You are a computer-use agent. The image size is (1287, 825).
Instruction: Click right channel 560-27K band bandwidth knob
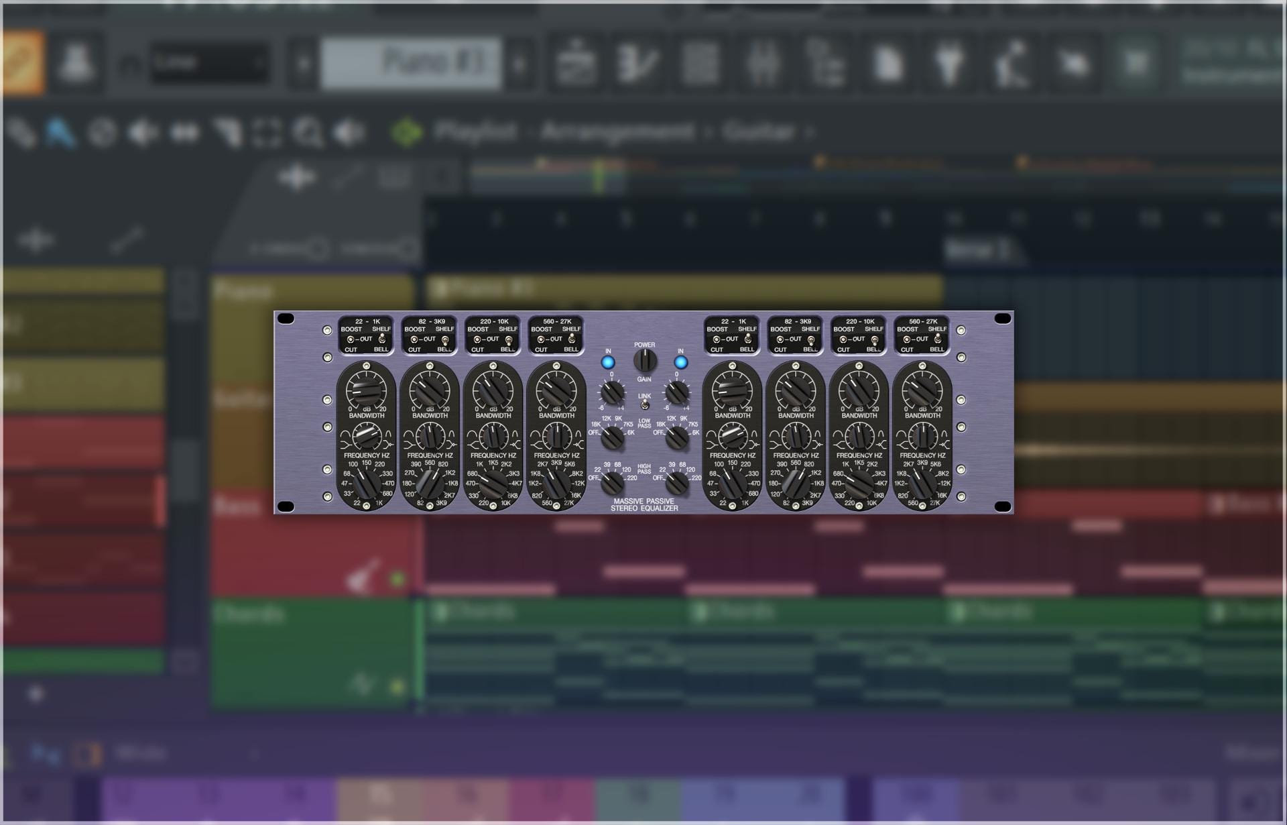[x=922, y=437]
